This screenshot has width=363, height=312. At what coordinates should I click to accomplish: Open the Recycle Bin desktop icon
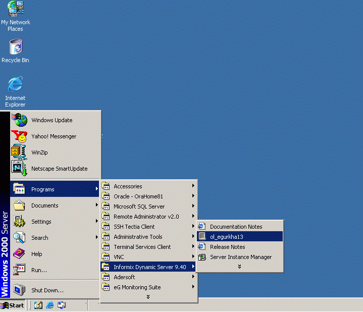[x=16, y=51]
